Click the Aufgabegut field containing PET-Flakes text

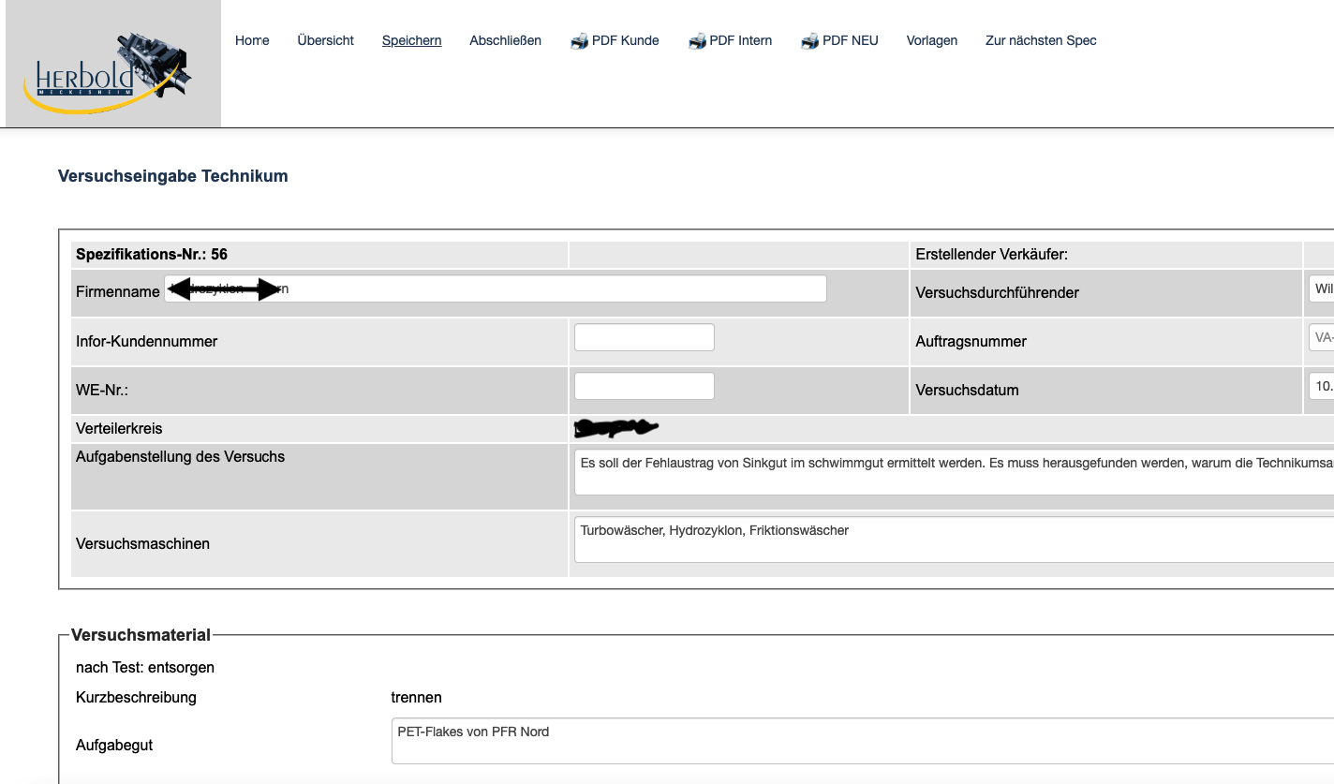coord(843,740)
